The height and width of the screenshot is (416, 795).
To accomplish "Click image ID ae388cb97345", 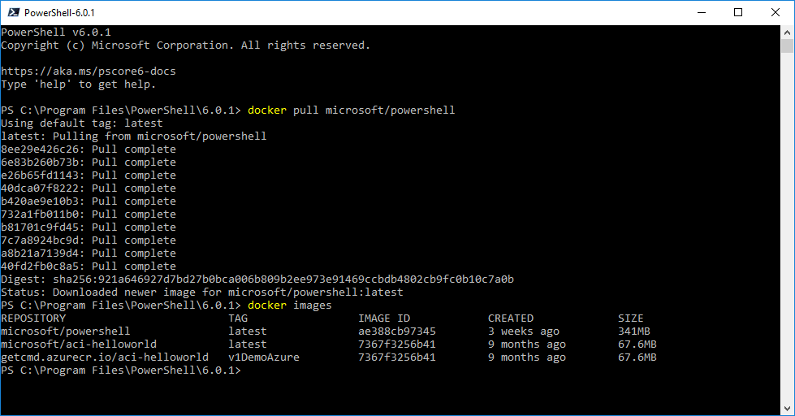I will tap(397, 331).
